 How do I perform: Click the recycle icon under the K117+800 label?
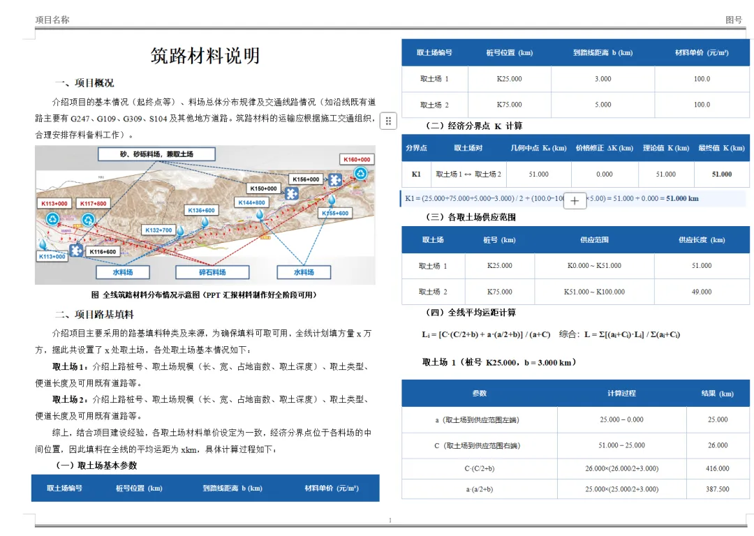[x=89, y=220]
